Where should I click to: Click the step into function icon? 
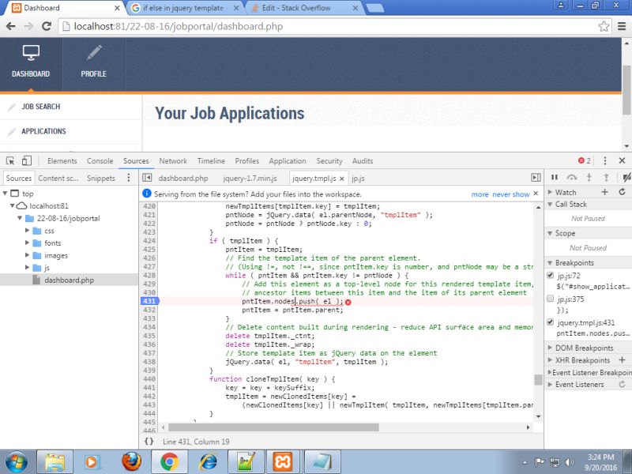point(589,177)
